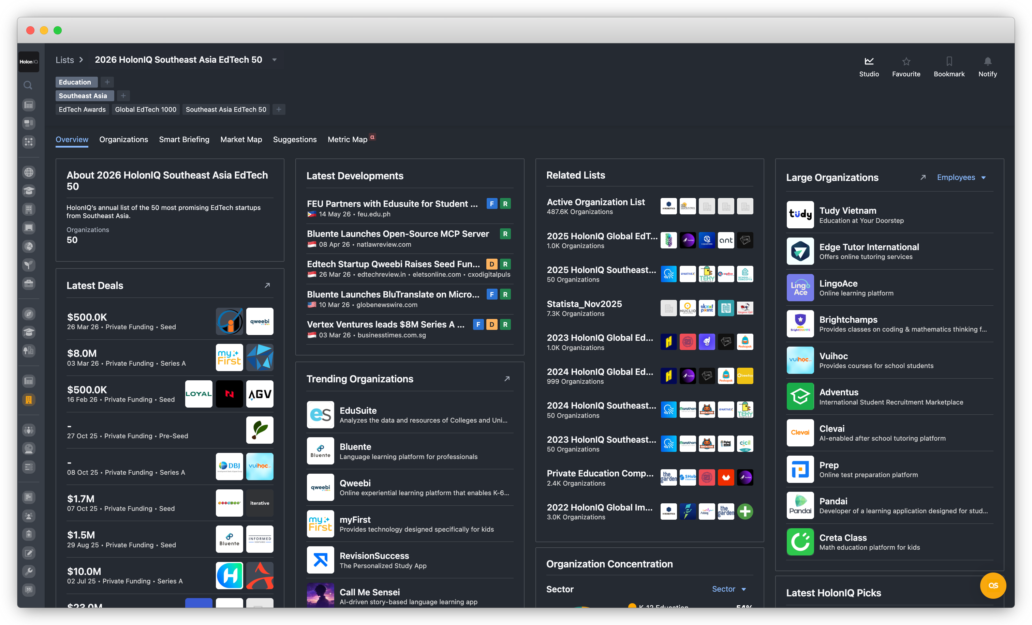Open Bluente Launches Open-Source MCP Server story
Viewport: 1032px width, 625px height.
click(x=398, y=234)
